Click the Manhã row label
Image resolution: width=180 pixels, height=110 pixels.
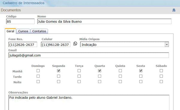[x=17, y=71]
